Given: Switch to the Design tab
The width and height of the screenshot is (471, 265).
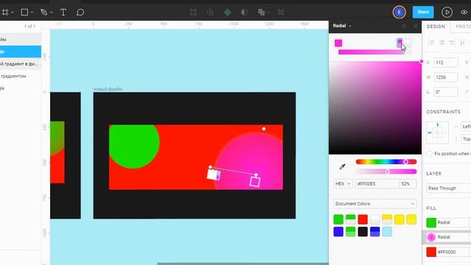Looking at the screenshot, I should pyautogui.click(x=436, y=26).
